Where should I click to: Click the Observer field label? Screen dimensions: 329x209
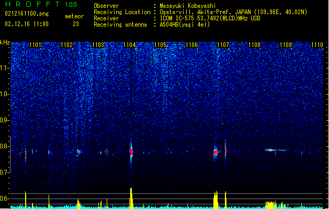tap(106, 6)
